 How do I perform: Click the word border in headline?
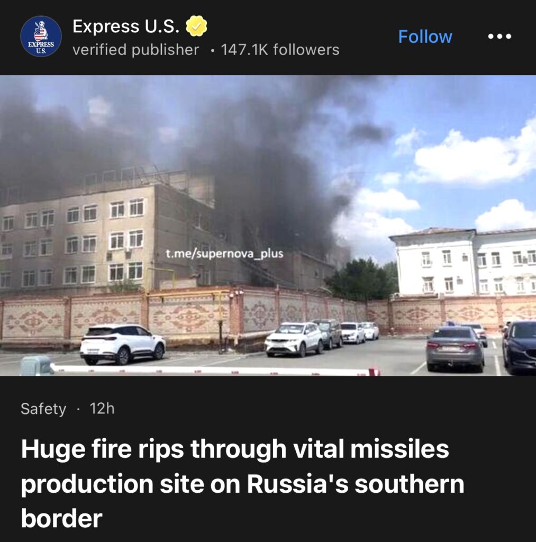tap(61, 518)
